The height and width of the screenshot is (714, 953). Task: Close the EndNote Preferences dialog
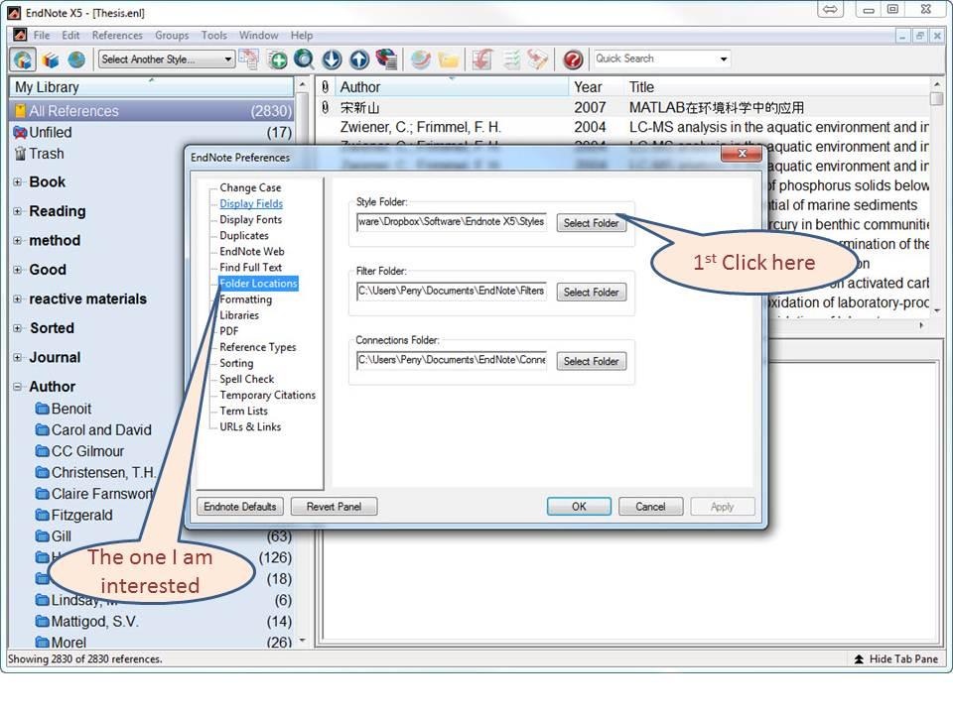point(742,154)
